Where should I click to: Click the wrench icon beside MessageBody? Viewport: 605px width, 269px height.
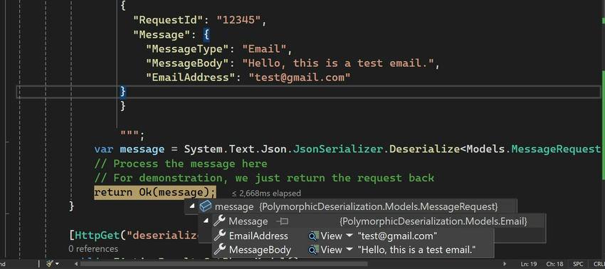click(219, 250)
